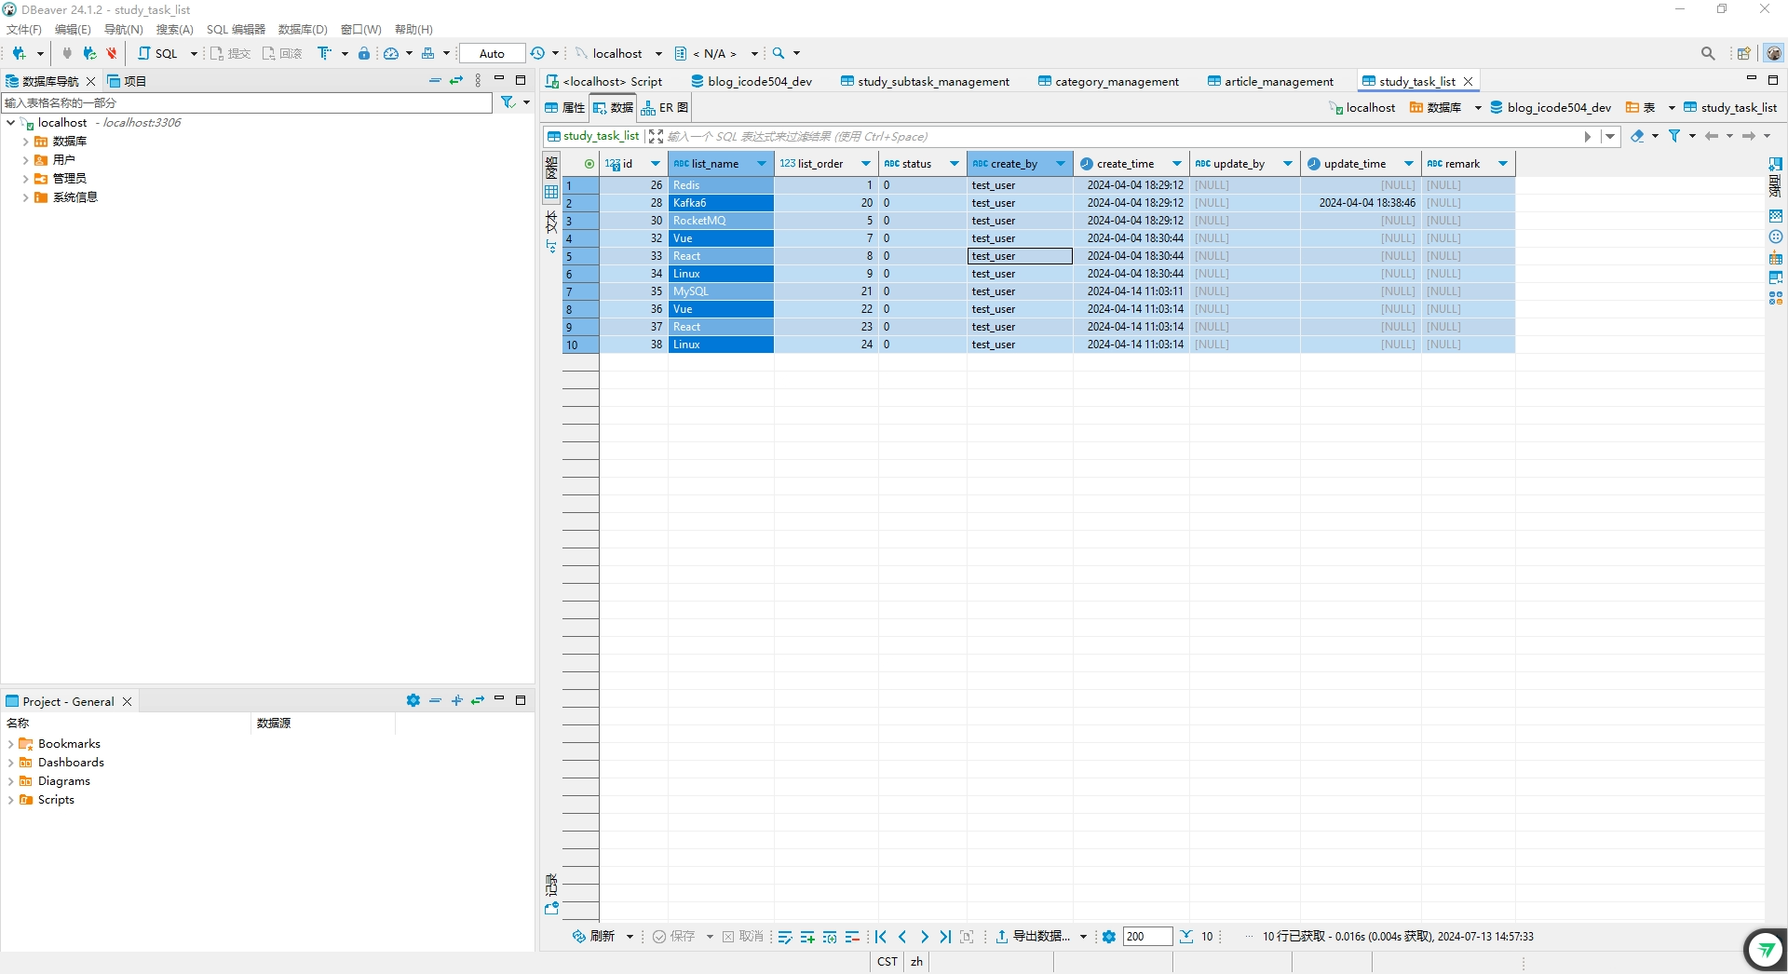
Task: Switch to the ER 图 tab
Action: coord(666,108)
